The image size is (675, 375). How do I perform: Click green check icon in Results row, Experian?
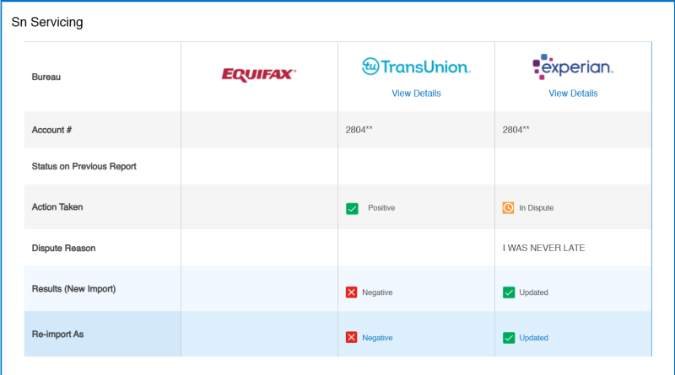tap(509, 292)
